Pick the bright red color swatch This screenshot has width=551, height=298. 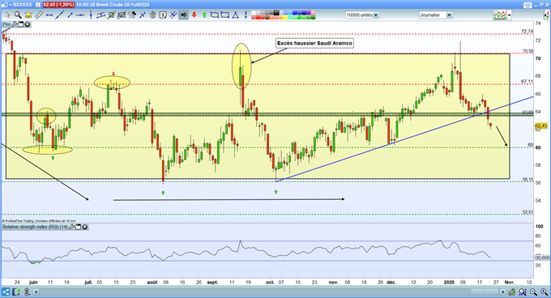258,17
